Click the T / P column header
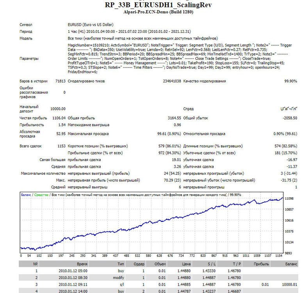The height and width of the screenshot is (293, 301). coord(230,264)
